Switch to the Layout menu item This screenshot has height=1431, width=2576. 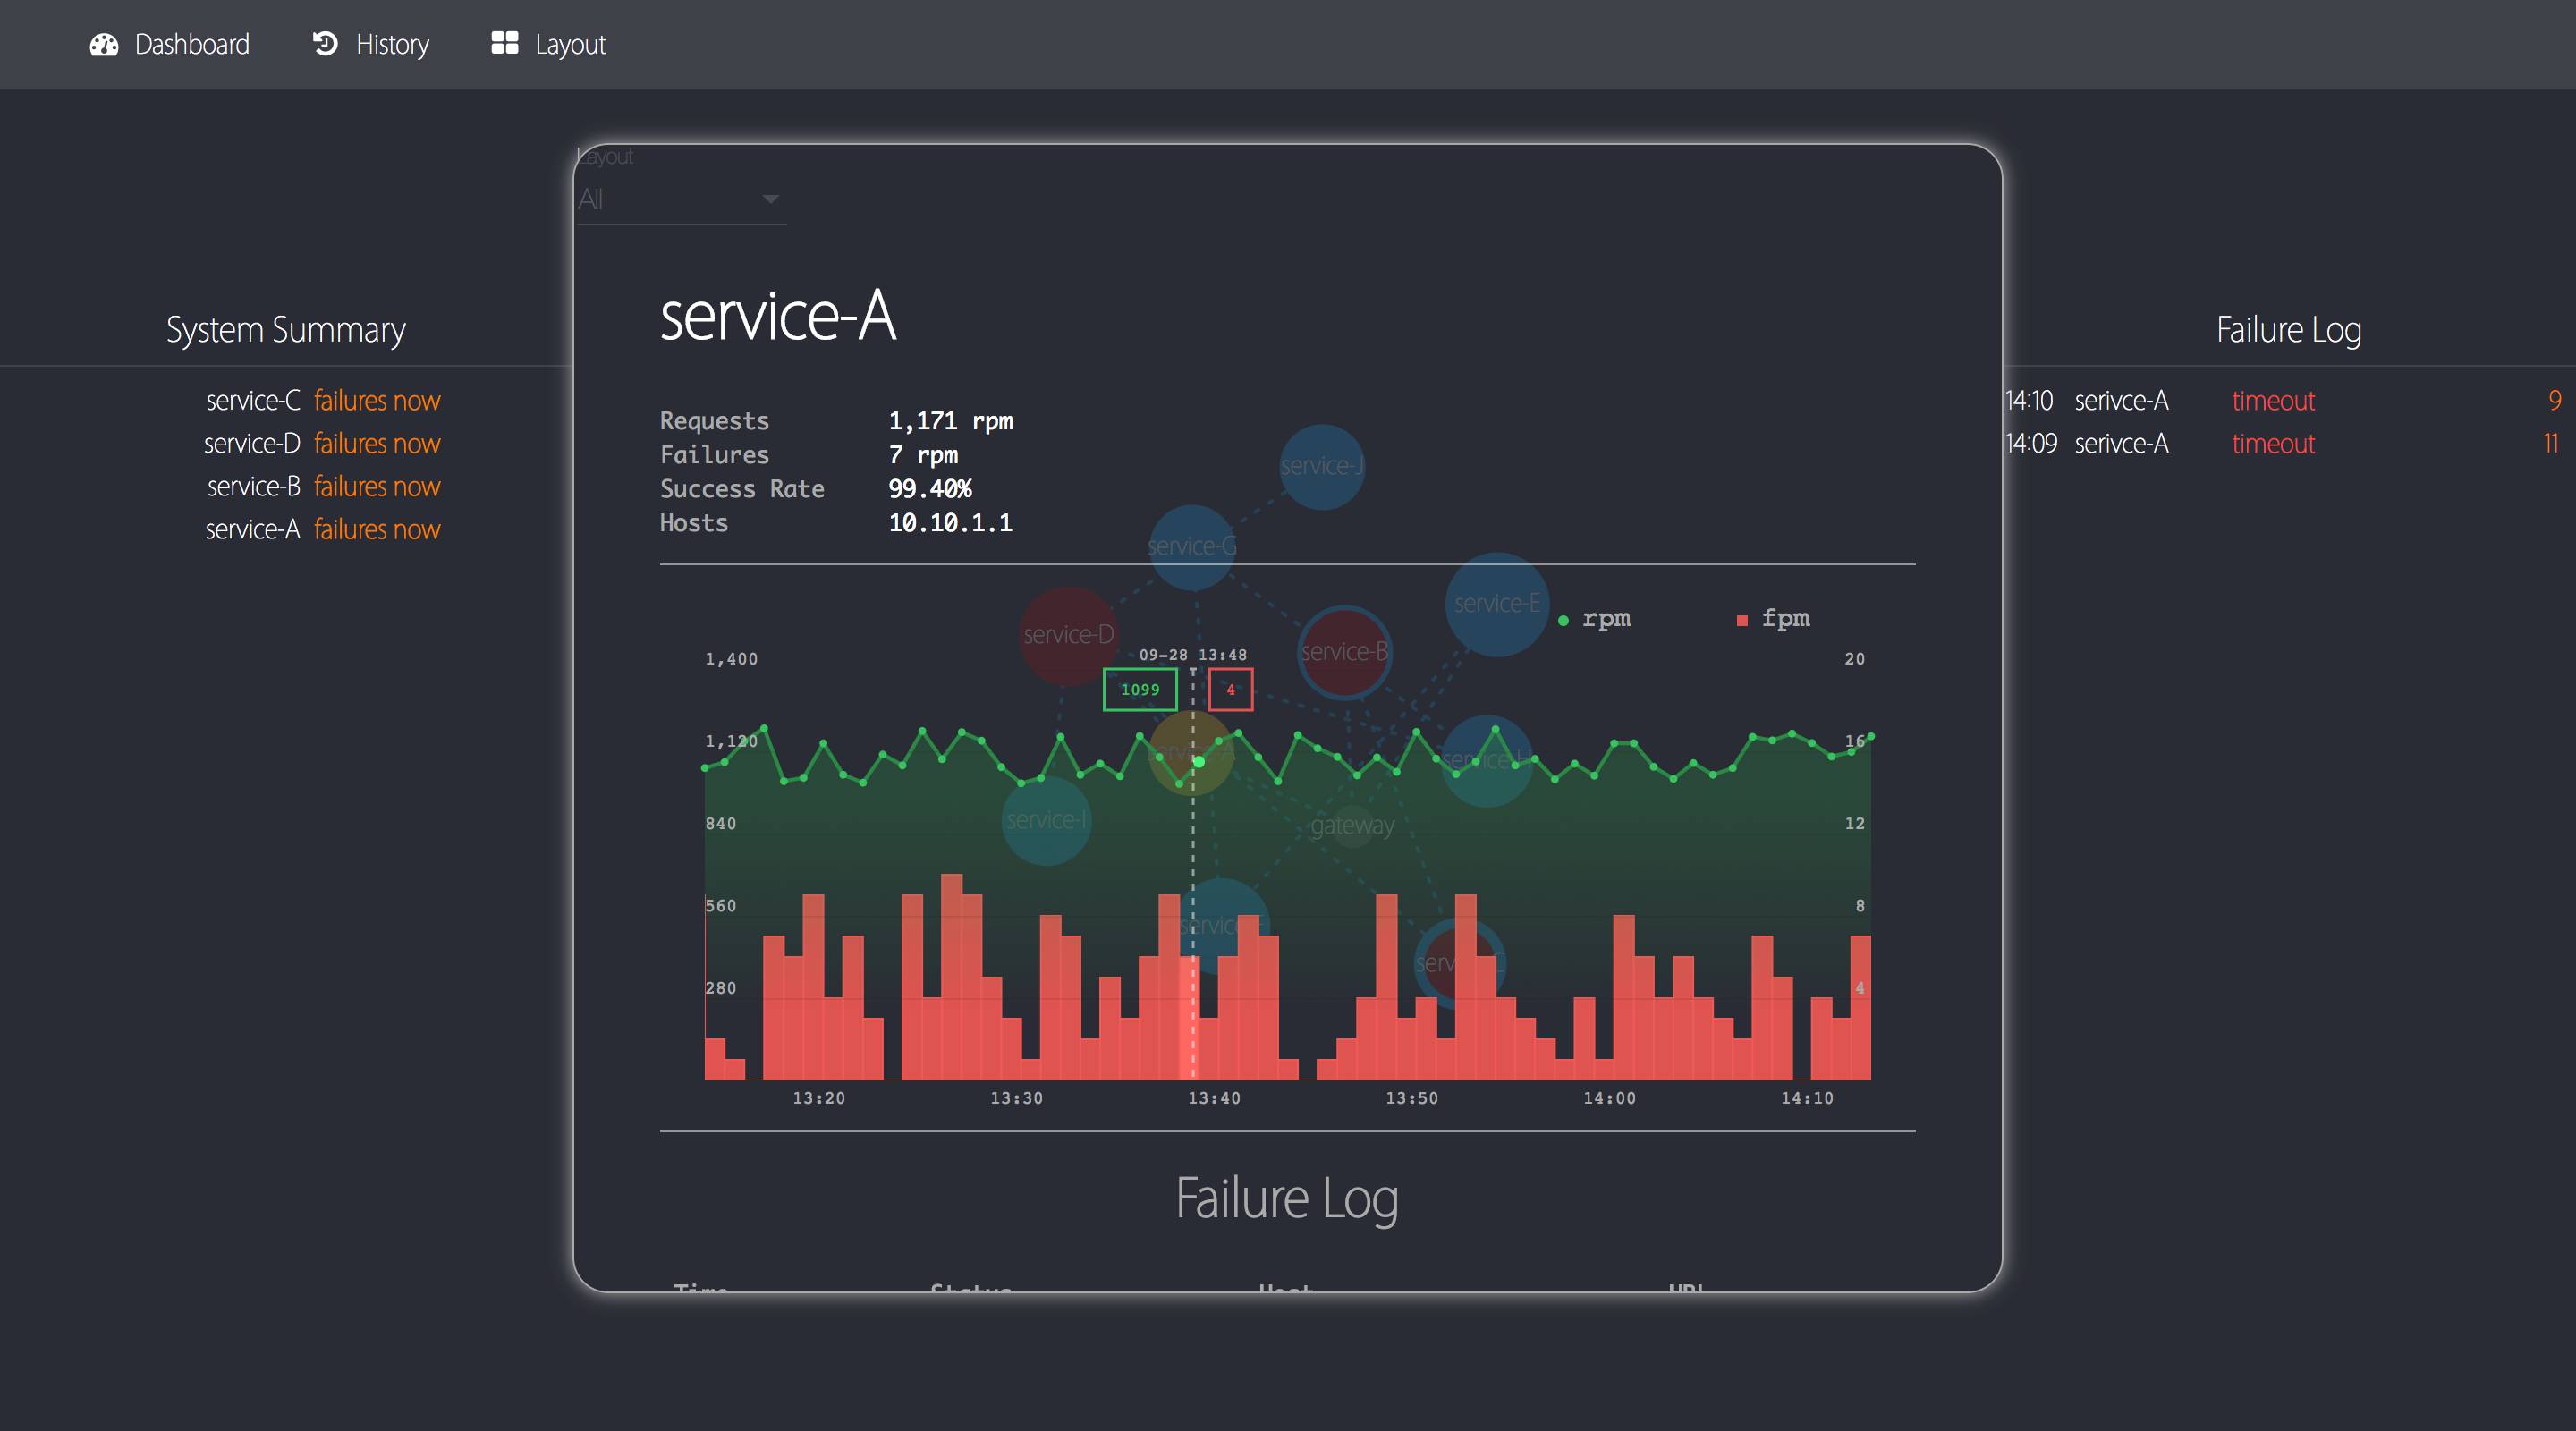(569, 45)
